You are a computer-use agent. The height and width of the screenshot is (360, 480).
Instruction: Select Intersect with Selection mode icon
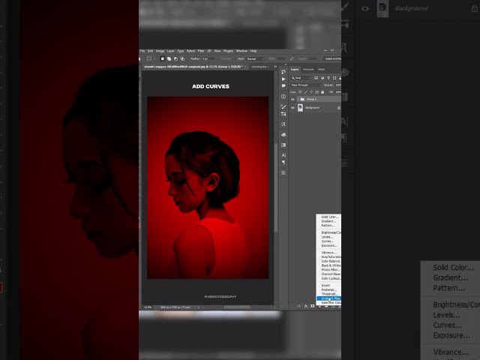click(x=182, y=58)
